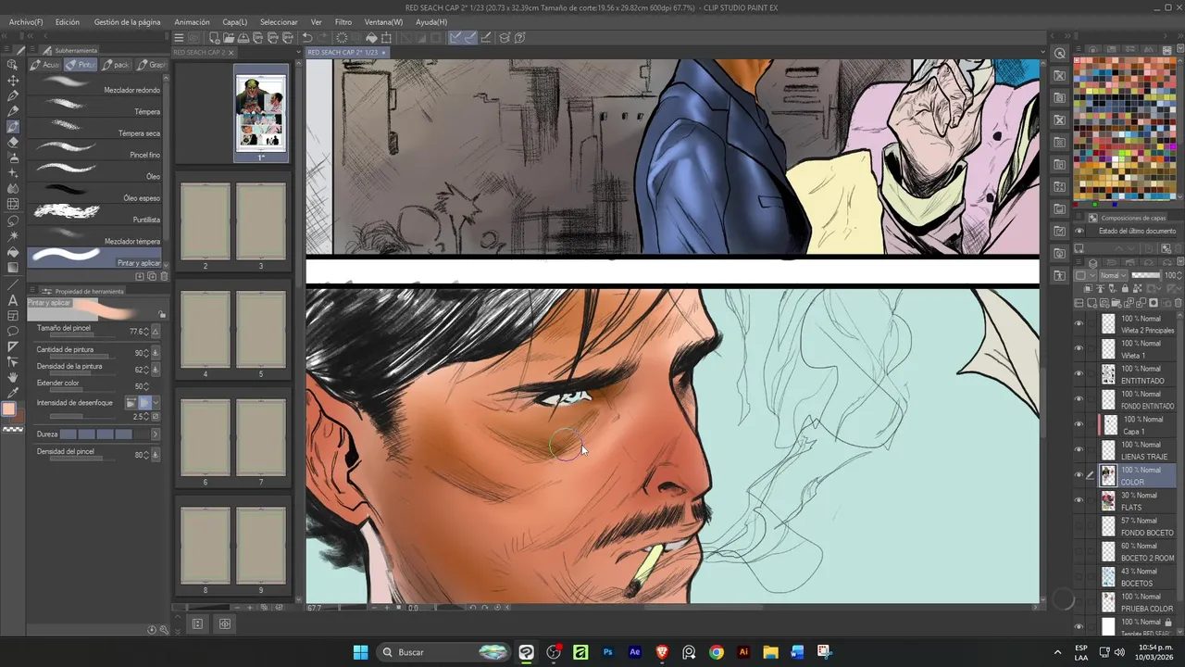Click the Scale/Transform icon in command bar
Viewport: 1185px width, 667px height.
(386, 38)
